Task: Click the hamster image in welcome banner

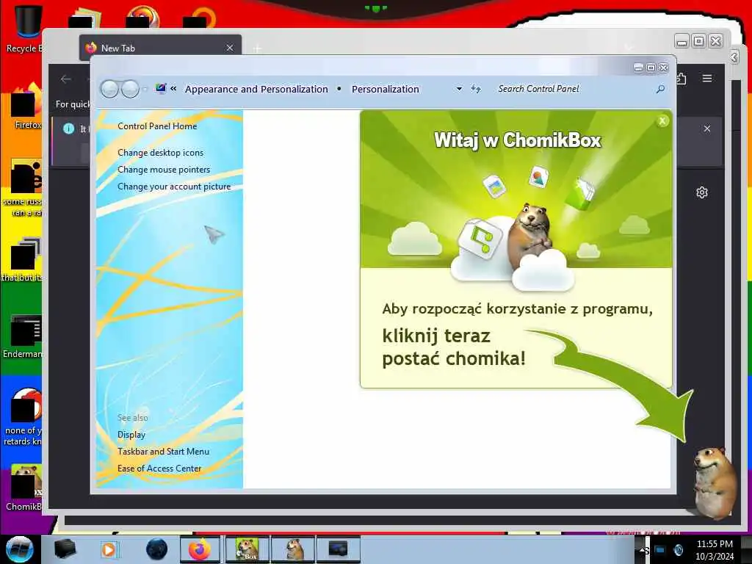Action: pyautogui.click(x=530, y=235)
